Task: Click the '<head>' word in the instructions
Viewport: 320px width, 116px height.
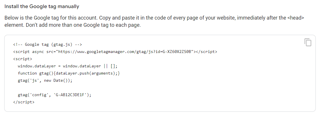Action: (x=296, y=18)
